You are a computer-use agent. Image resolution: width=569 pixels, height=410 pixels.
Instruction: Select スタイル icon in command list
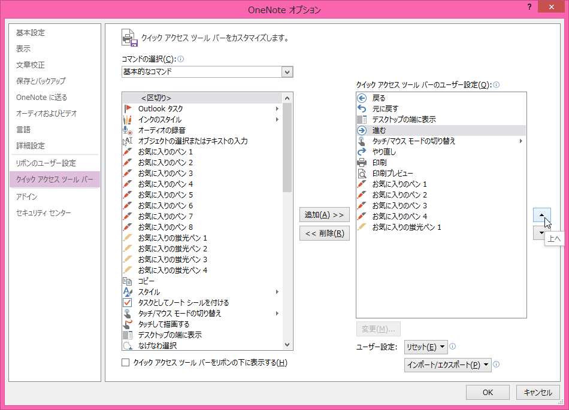click(128, 292)
